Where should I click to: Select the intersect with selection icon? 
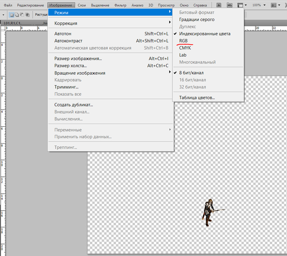(27, 14)
